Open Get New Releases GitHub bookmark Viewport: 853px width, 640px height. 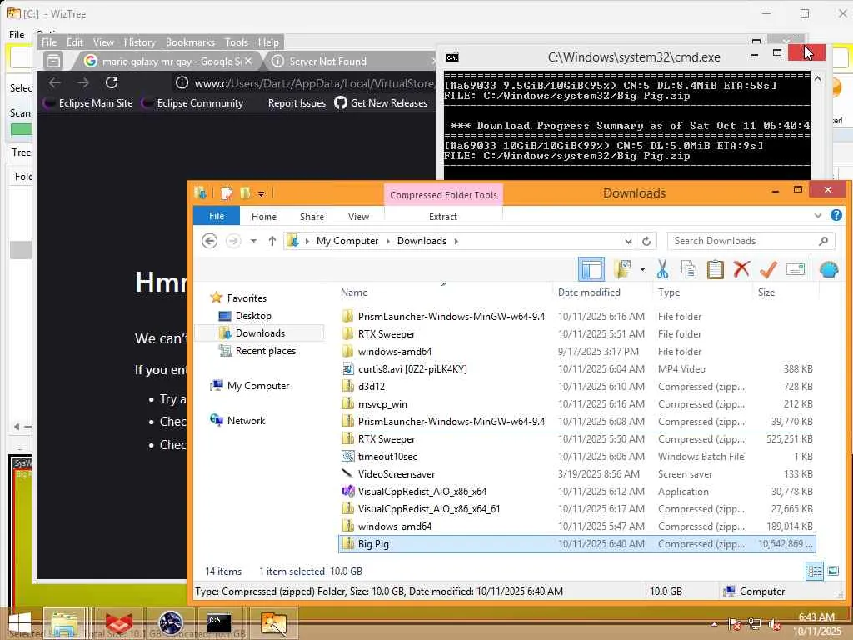(381, 102)
